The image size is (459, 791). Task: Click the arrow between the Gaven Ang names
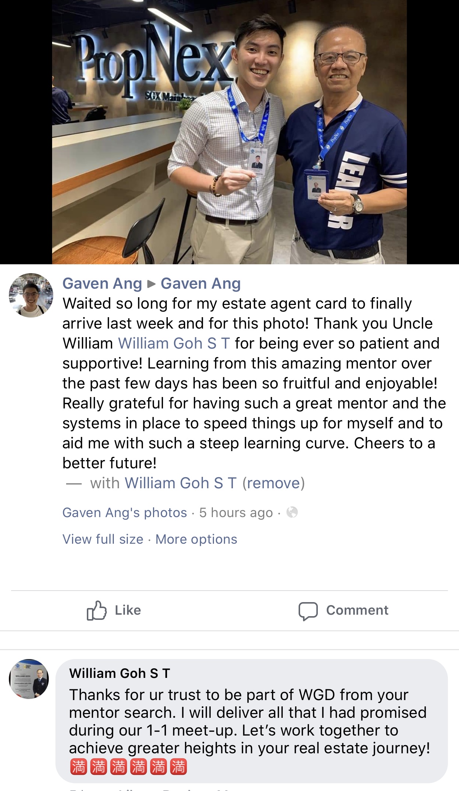pyautogui.click(x=152, y=284)
